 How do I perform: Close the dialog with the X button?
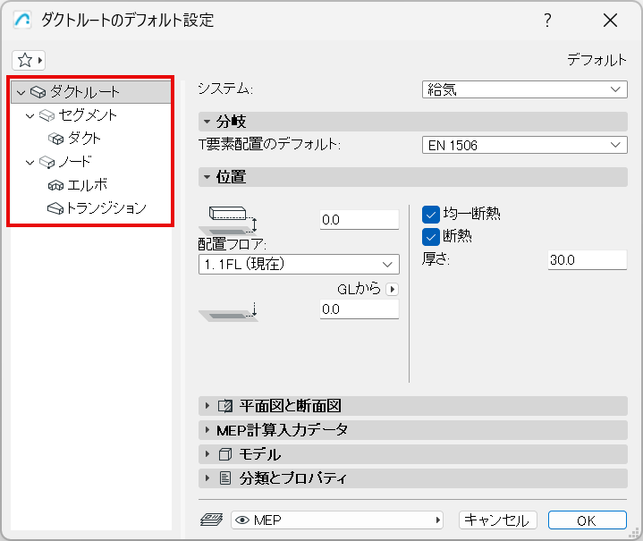610,20
